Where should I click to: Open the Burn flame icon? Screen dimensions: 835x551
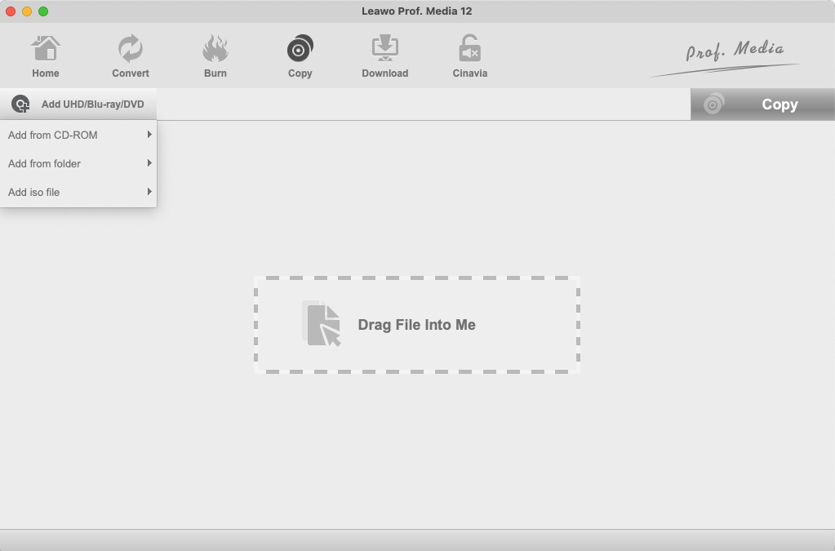[x=215, y=49]
